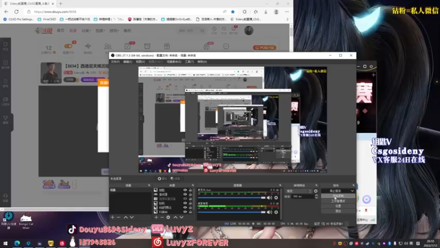440x248 pixels.
Task: Open Settings button in OBS controls
Action: (338, 206)
